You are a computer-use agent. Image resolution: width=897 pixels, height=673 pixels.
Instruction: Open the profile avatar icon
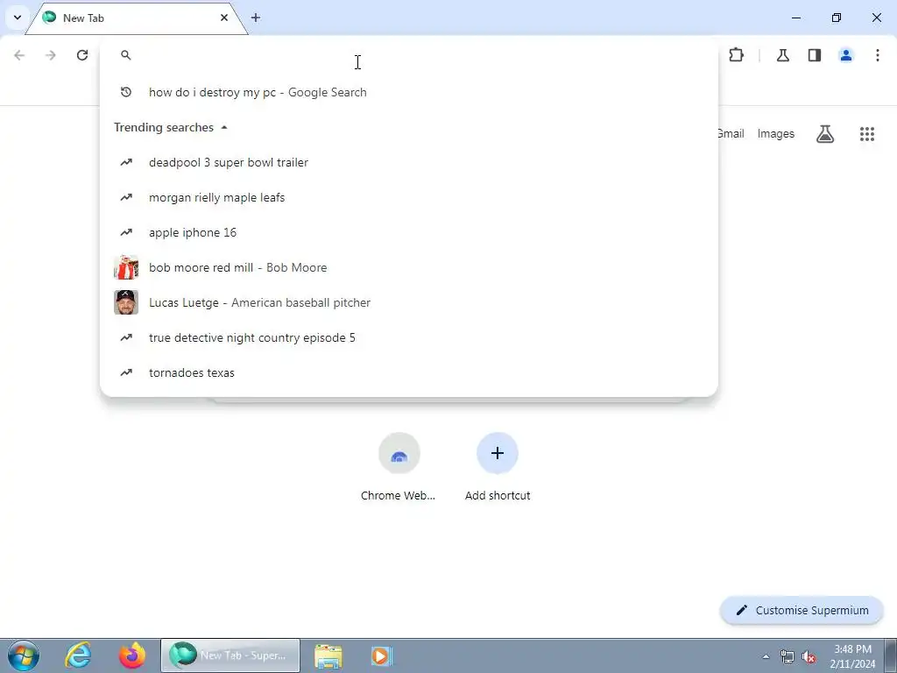point(846,55)
